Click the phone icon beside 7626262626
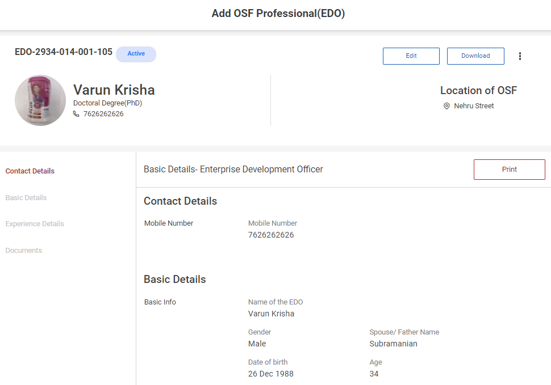The width and height of the screenshot is (551, 385). pos(77,114)
